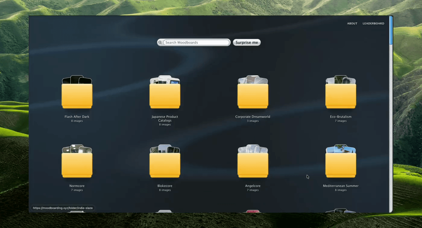
Task: Open the Blokecore folder
Action: coord(165,161)
